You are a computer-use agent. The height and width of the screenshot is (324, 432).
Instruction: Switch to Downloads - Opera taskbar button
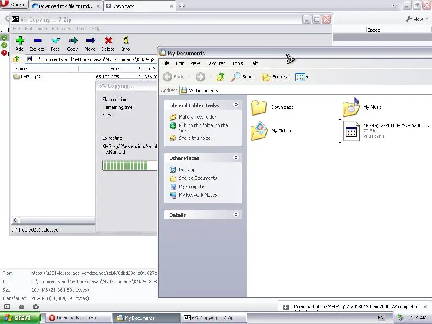[x=78, y=318]
